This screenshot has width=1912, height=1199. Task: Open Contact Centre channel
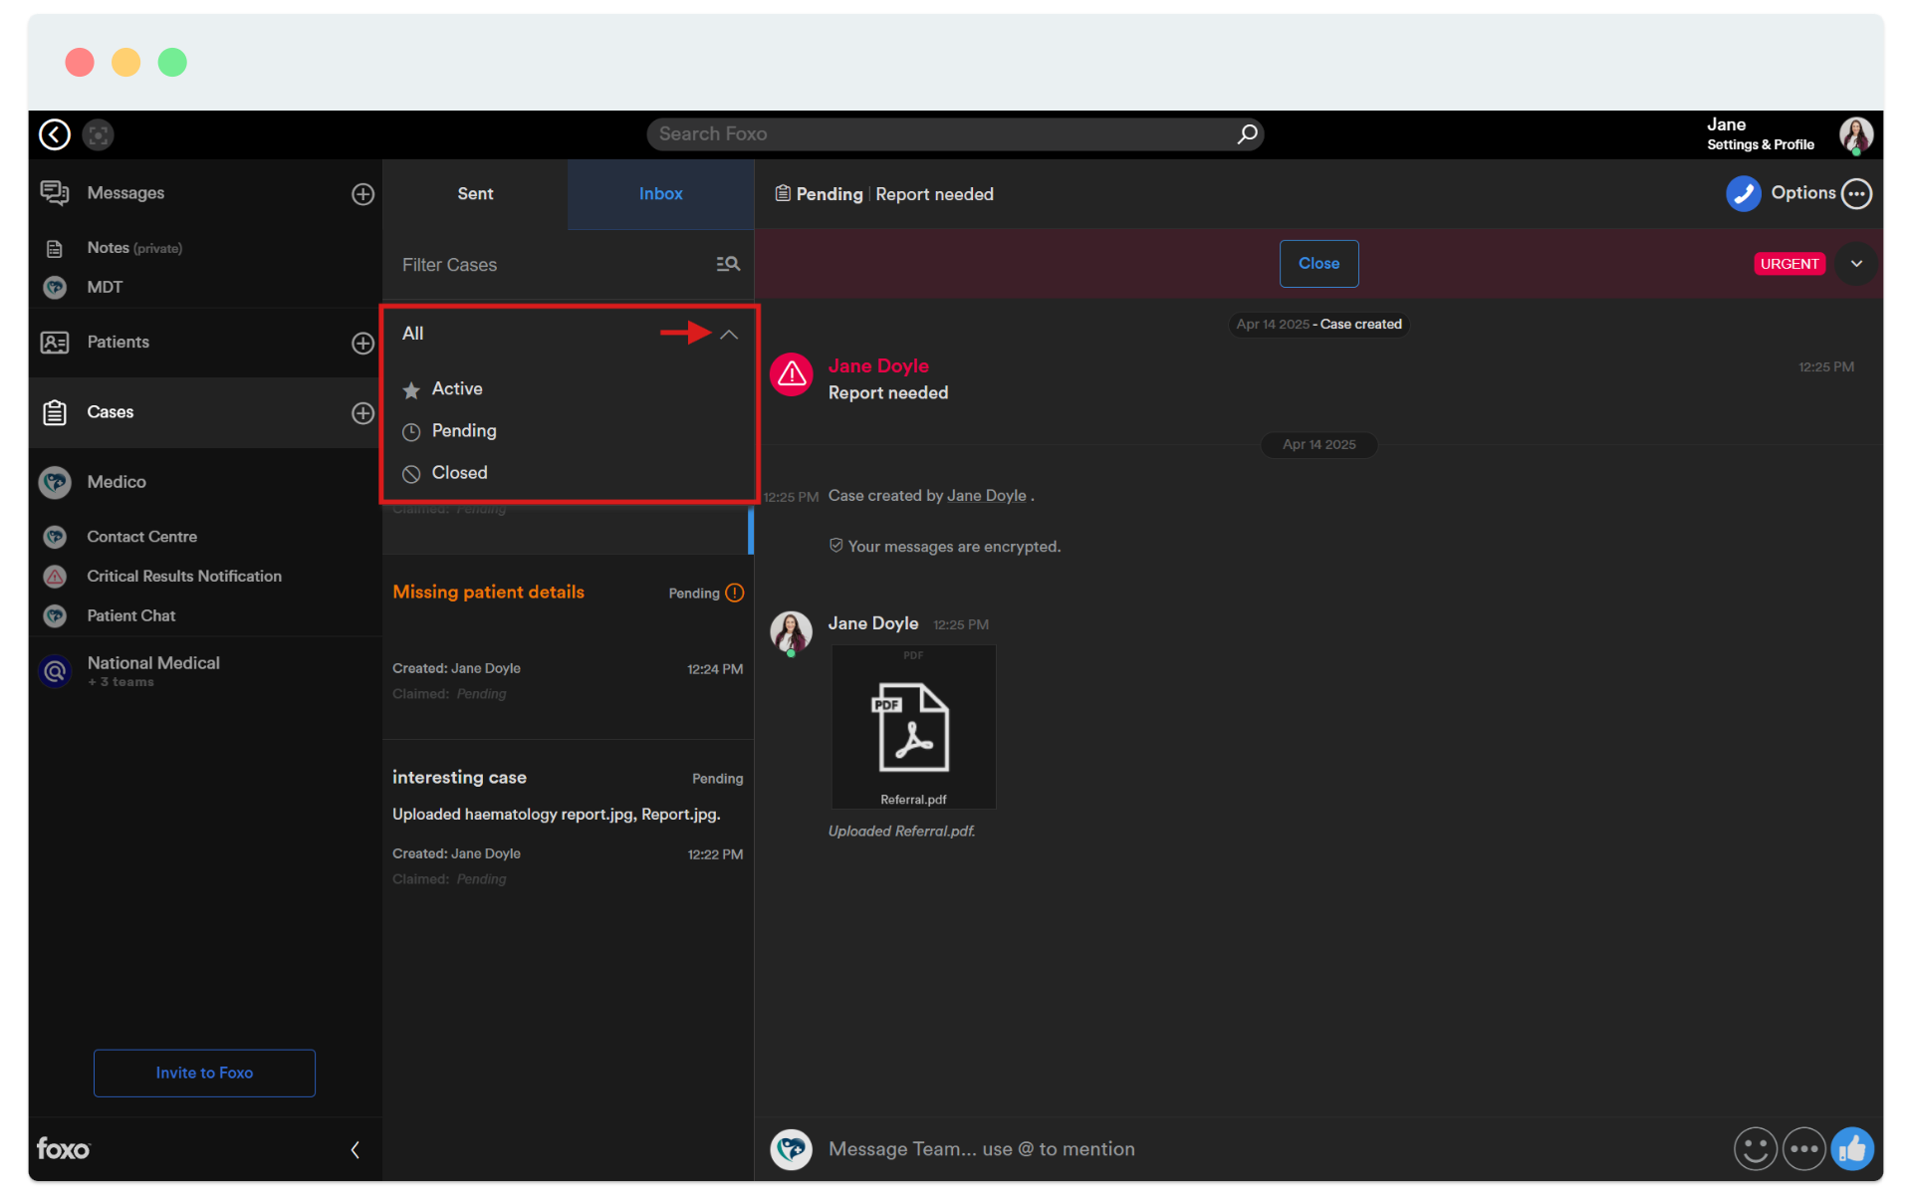141,537
